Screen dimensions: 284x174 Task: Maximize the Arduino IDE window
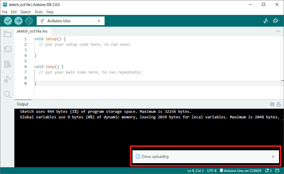coord(263,4)
